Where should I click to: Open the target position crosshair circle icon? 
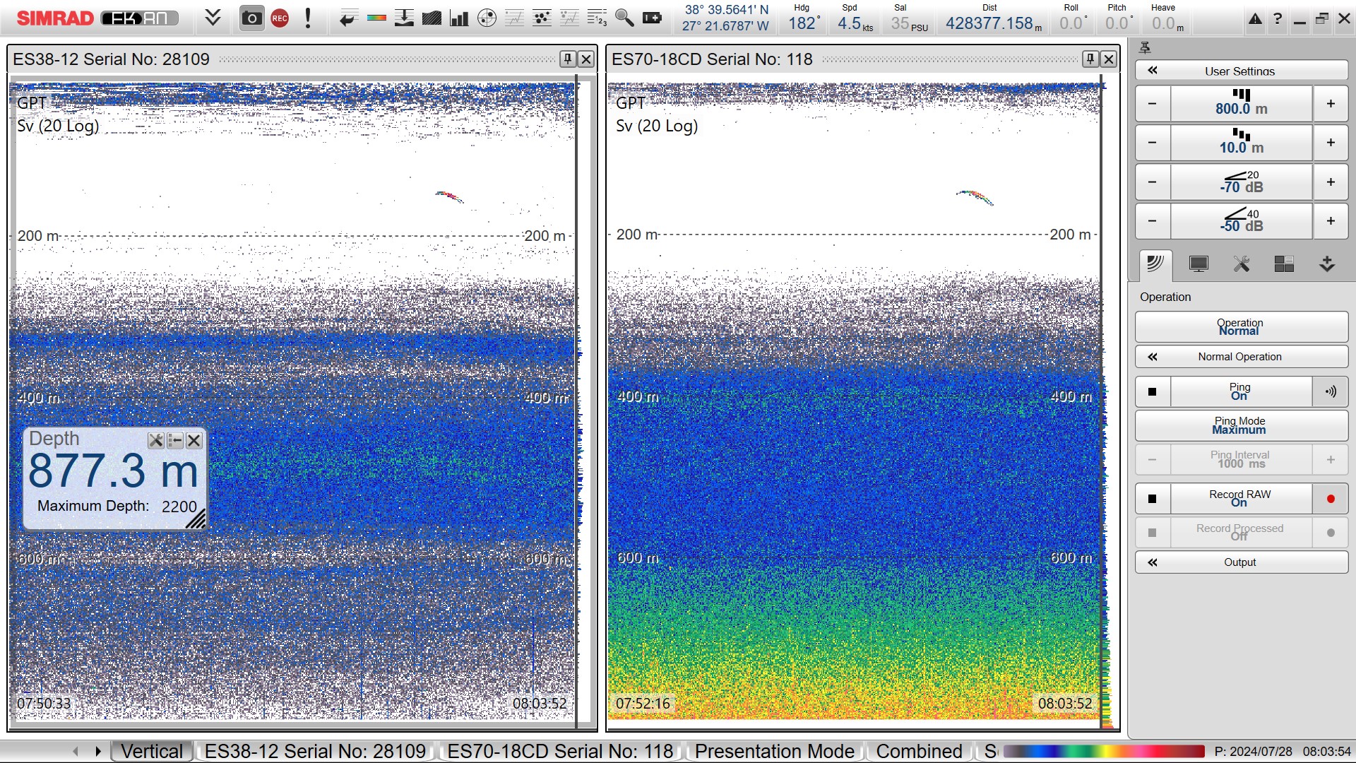click(487, 18)
